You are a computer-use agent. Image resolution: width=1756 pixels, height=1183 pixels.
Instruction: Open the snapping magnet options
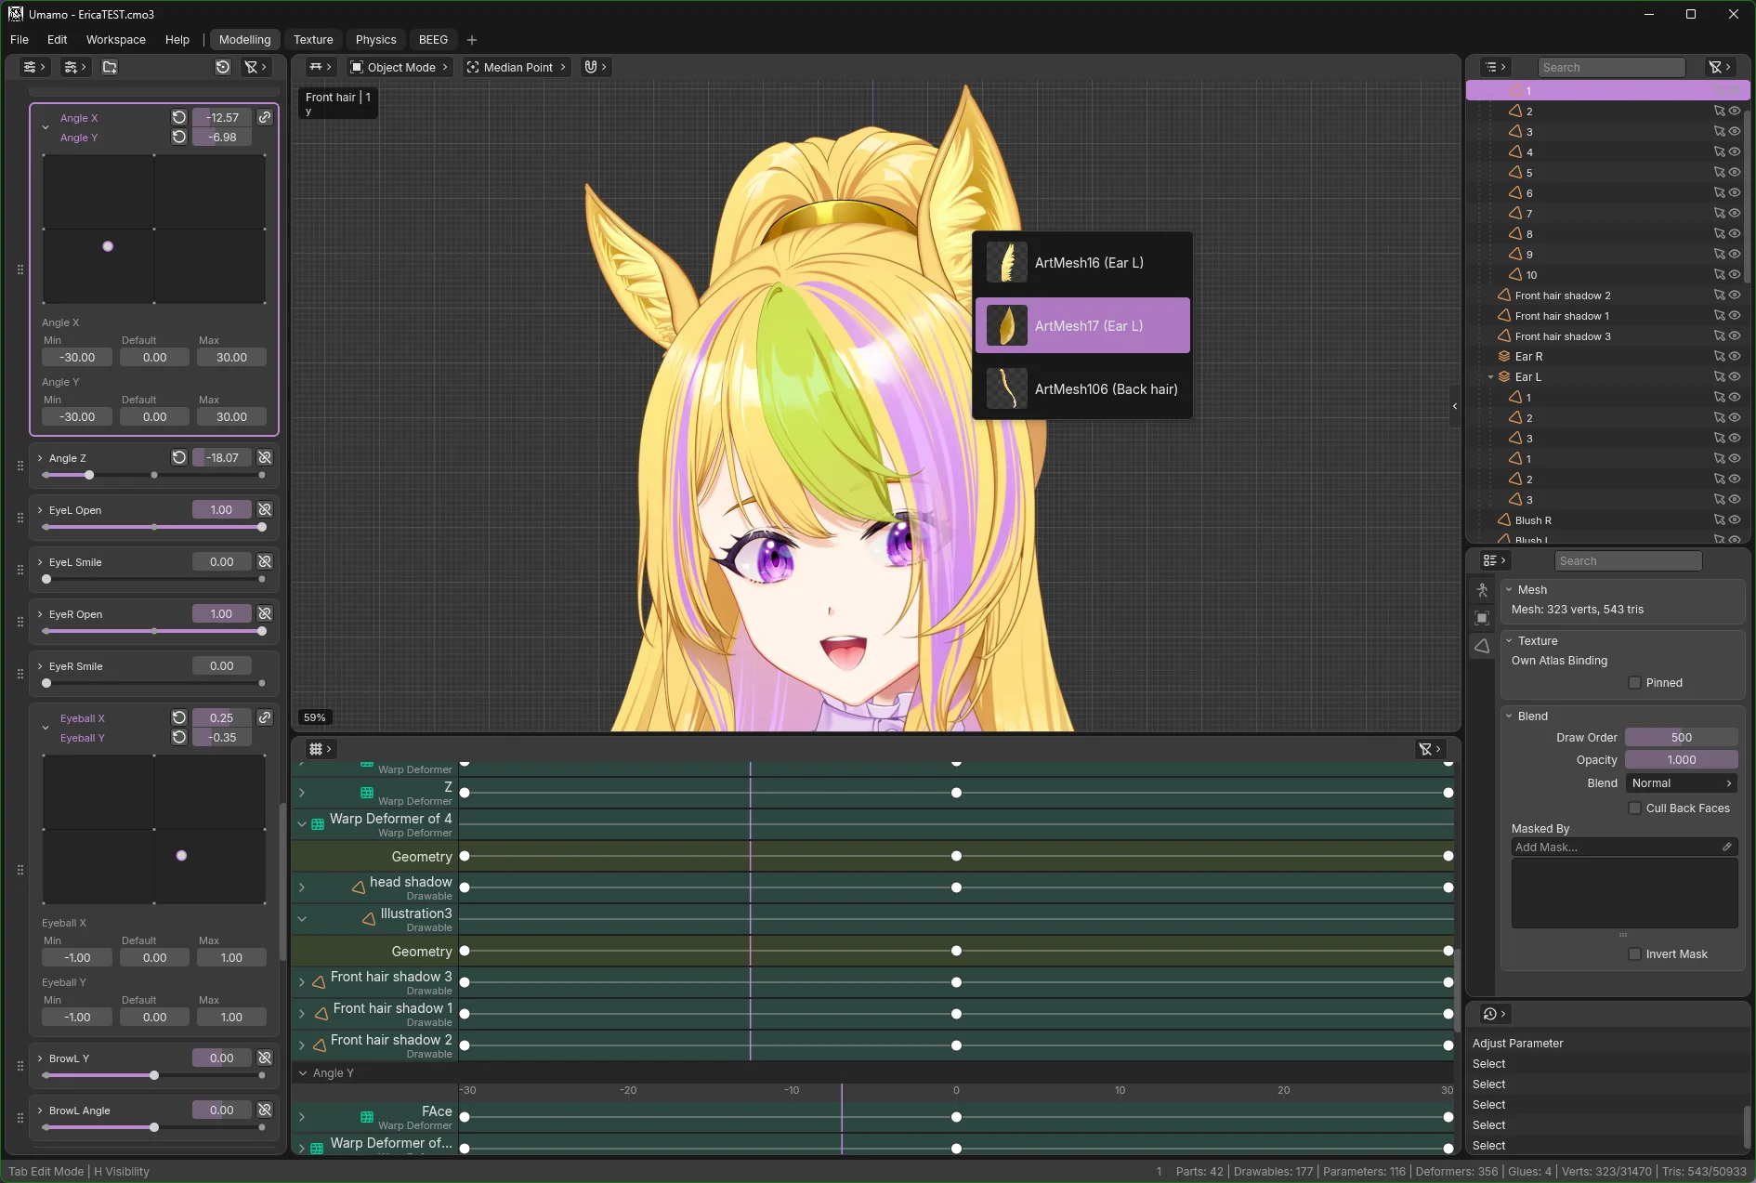coord(595,67)
